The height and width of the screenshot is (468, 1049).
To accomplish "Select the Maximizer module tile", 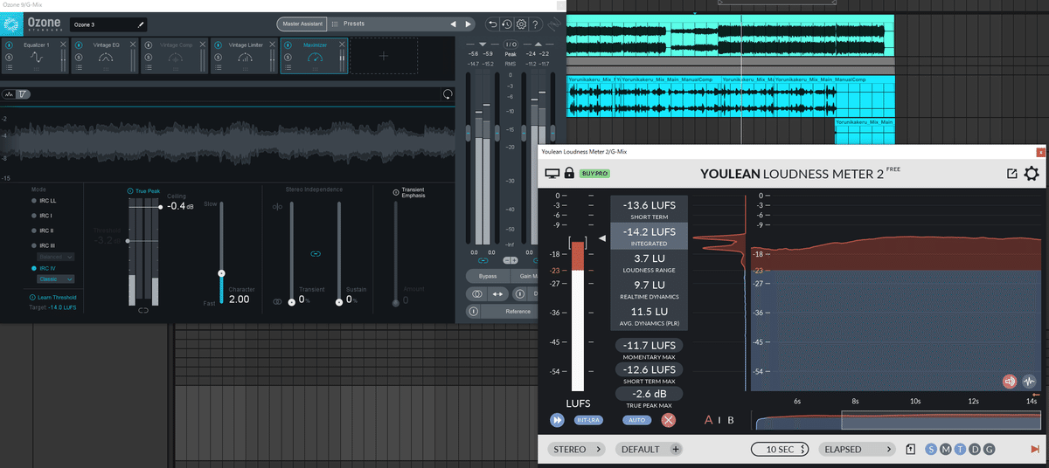I will click(315, 56).
